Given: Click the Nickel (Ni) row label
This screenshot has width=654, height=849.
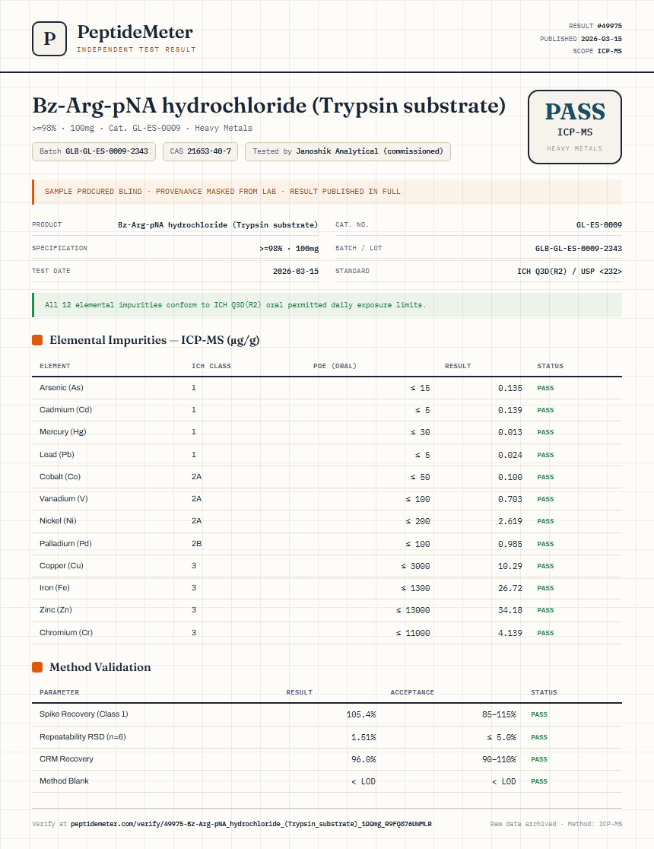Looking at the screenshot, I should click(x=58, y=521).
